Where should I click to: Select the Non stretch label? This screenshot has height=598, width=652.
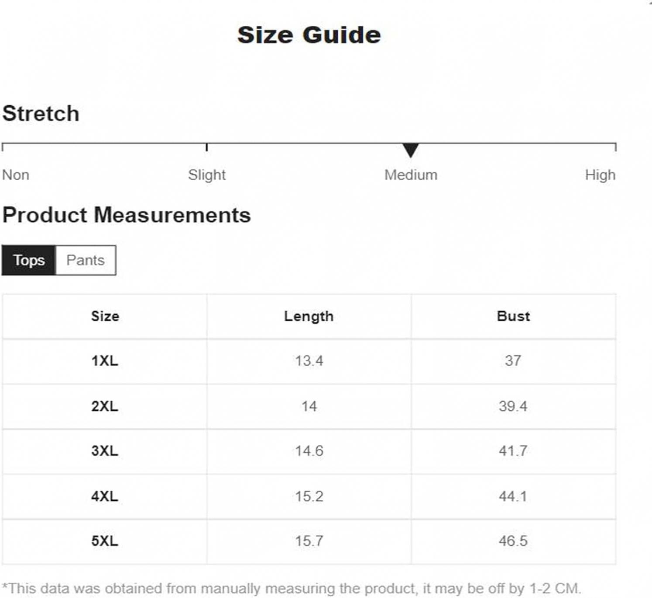click(x=16, y=175)
